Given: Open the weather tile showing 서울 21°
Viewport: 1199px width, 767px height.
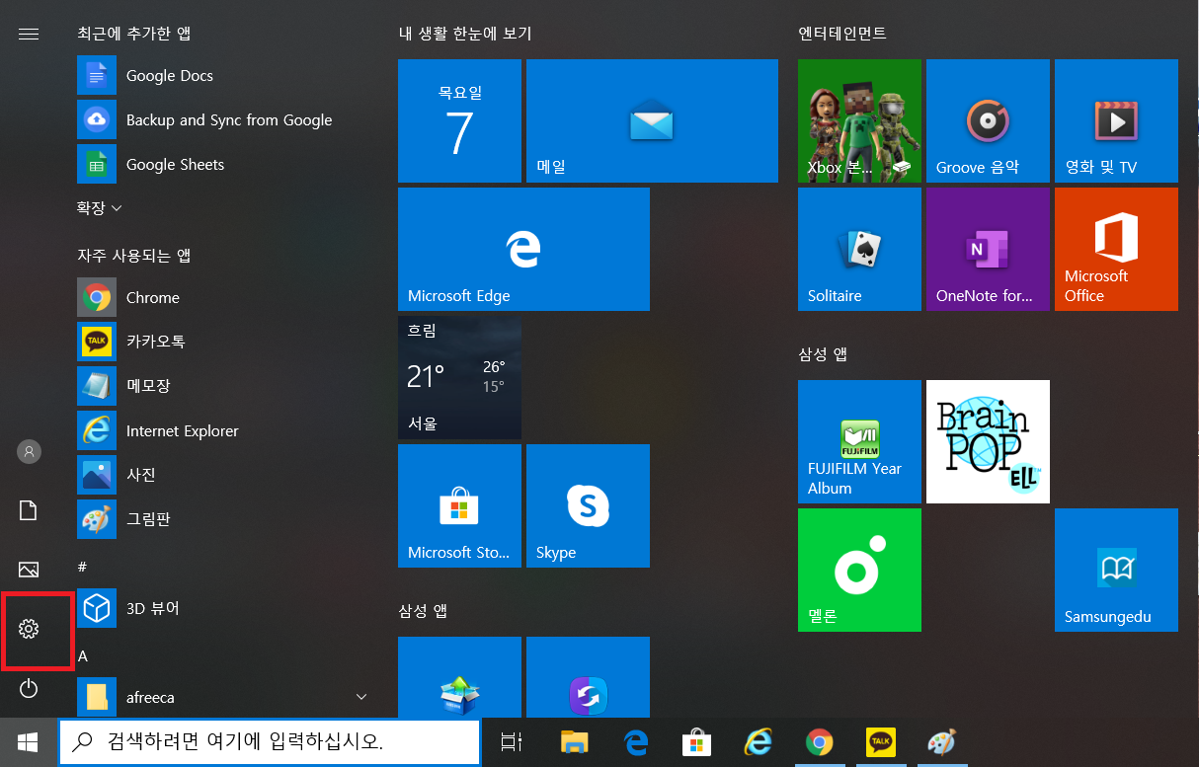Looking at the screenshot, I should pyautogui.click(x=459, y=377).
